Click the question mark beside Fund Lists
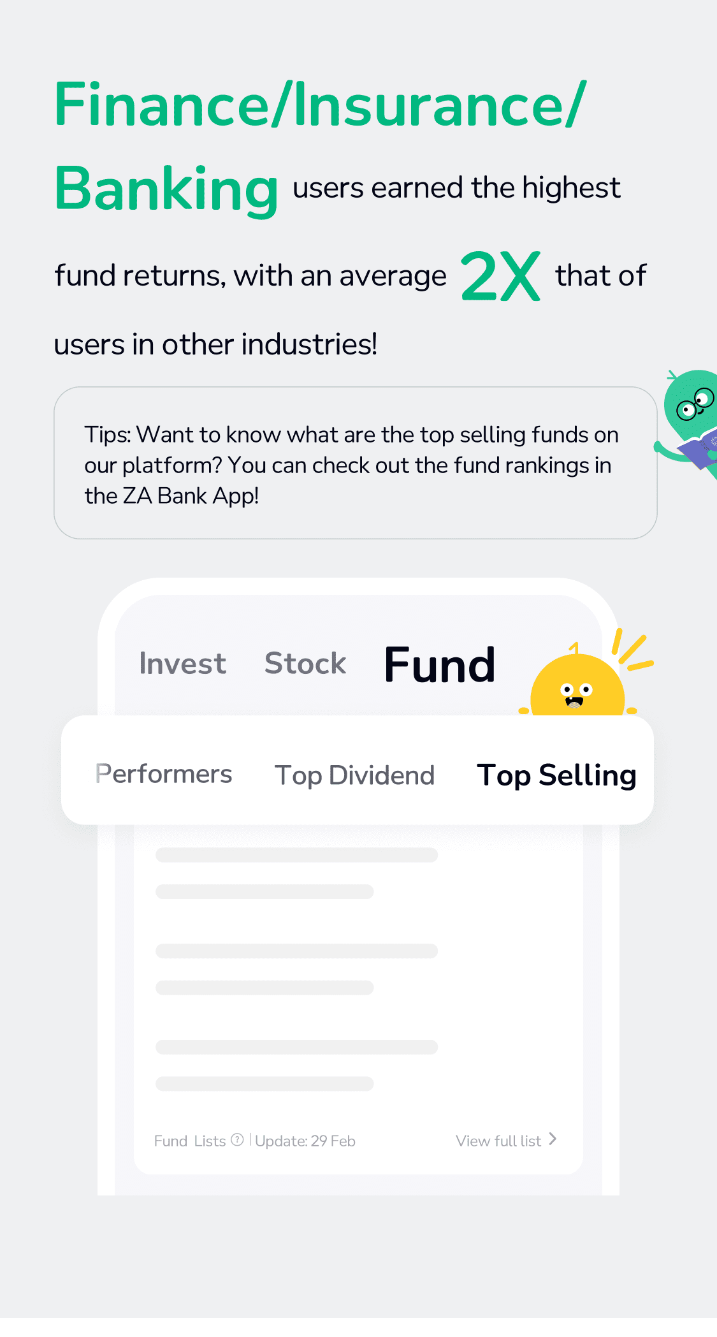Screen dimensions: 717x1337 pos(237,1139)
